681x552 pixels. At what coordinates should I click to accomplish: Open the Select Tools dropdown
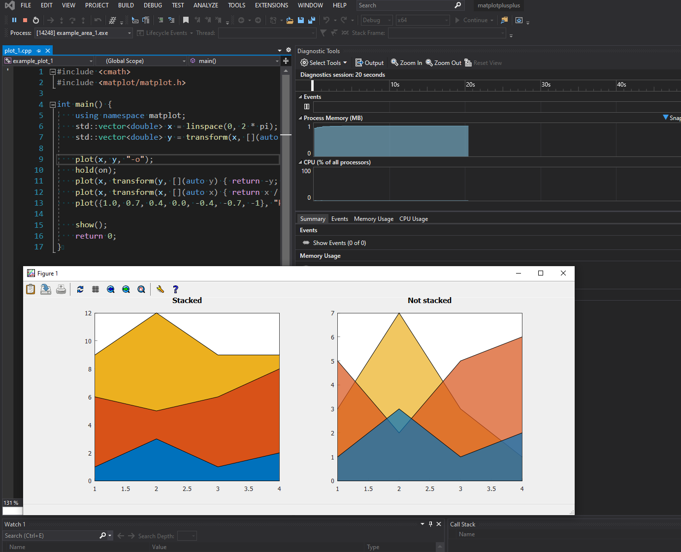tap(324, 62)
